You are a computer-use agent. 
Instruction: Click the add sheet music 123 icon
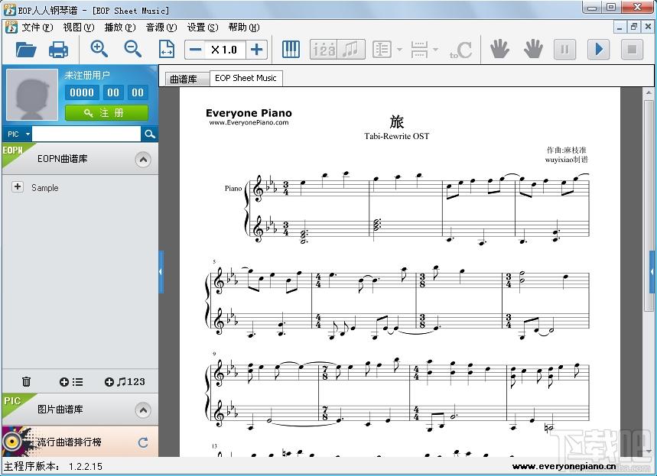(125, 382)
